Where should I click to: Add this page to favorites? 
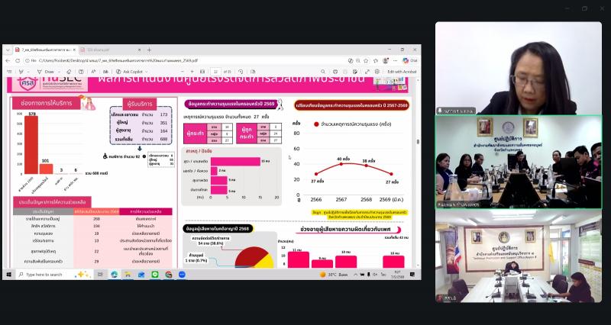point(366,61)
